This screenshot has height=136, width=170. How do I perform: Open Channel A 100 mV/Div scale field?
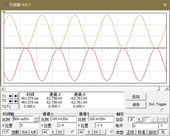pos(63,119)
